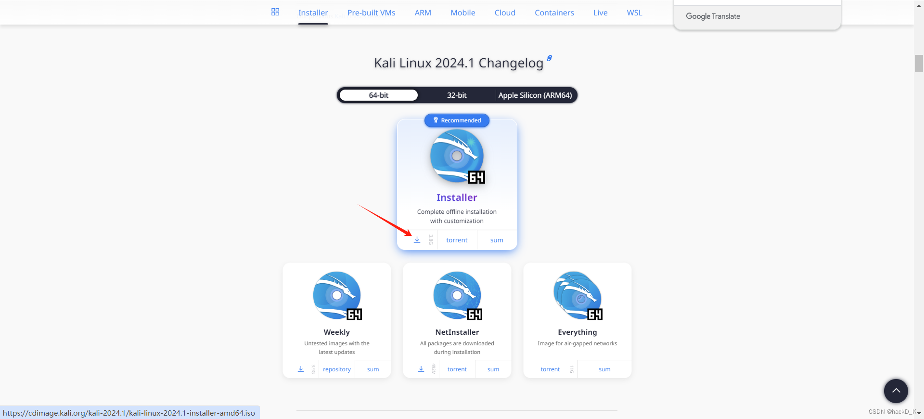Select the 64-bit architecture option
The height and width of the screenshot is (419, 924).
(x=379, y=95)
